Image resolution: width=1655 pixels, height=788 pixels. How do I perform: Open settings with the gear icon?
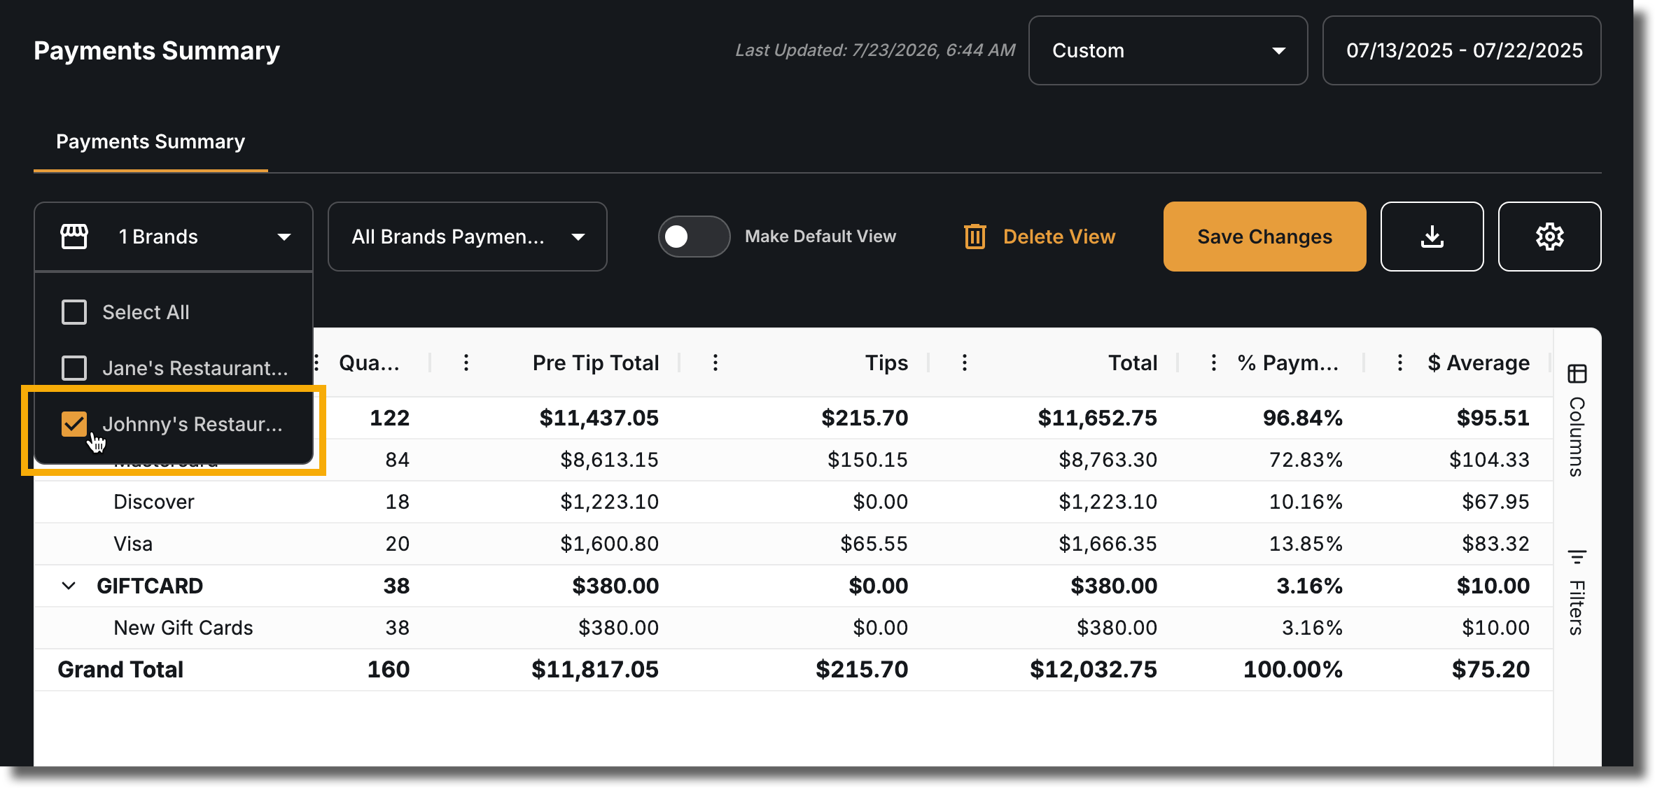click(x=1549, y=237)
